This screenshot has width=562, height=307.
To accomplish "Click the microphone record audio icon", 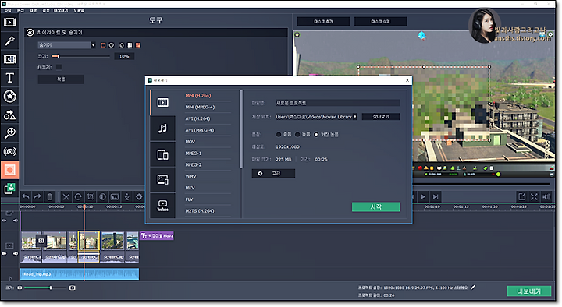I will 127,196.
